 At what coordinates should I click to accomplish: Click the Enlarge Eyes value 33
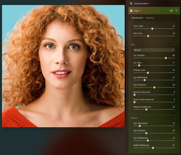(174, 70)
